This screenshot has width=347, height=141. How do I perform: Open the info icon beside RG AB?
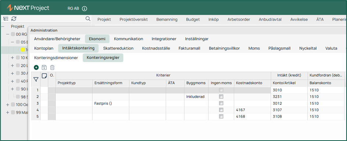click(85, 8)
